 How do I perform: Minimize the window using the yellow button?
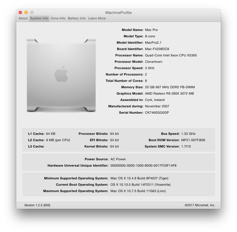[x=26, y=12]
